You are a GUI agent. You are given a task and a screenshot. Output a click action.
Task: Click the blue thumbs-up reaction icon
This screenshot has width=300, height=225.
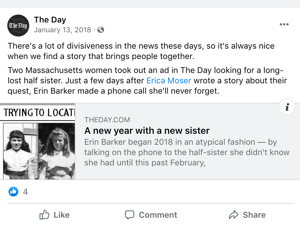[x=13, y=192]
